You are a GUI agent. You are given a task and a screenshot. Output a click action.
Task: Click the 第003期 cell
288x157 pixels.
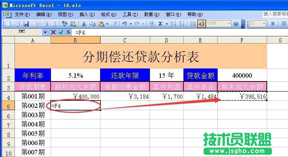[x=33, y=115]
